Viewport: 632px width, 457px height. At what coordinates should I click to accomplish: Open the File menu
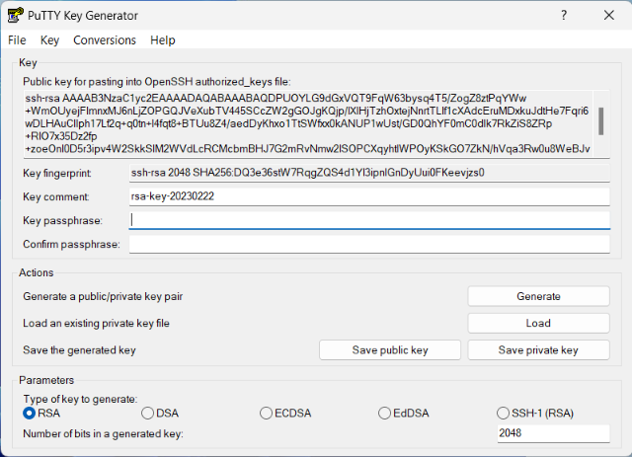[17, 40]
